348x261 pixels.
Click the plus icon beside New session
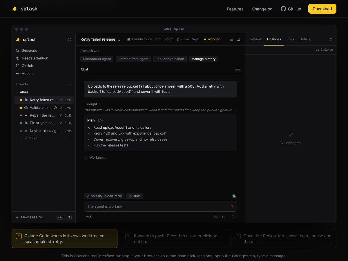pos(17,217)
